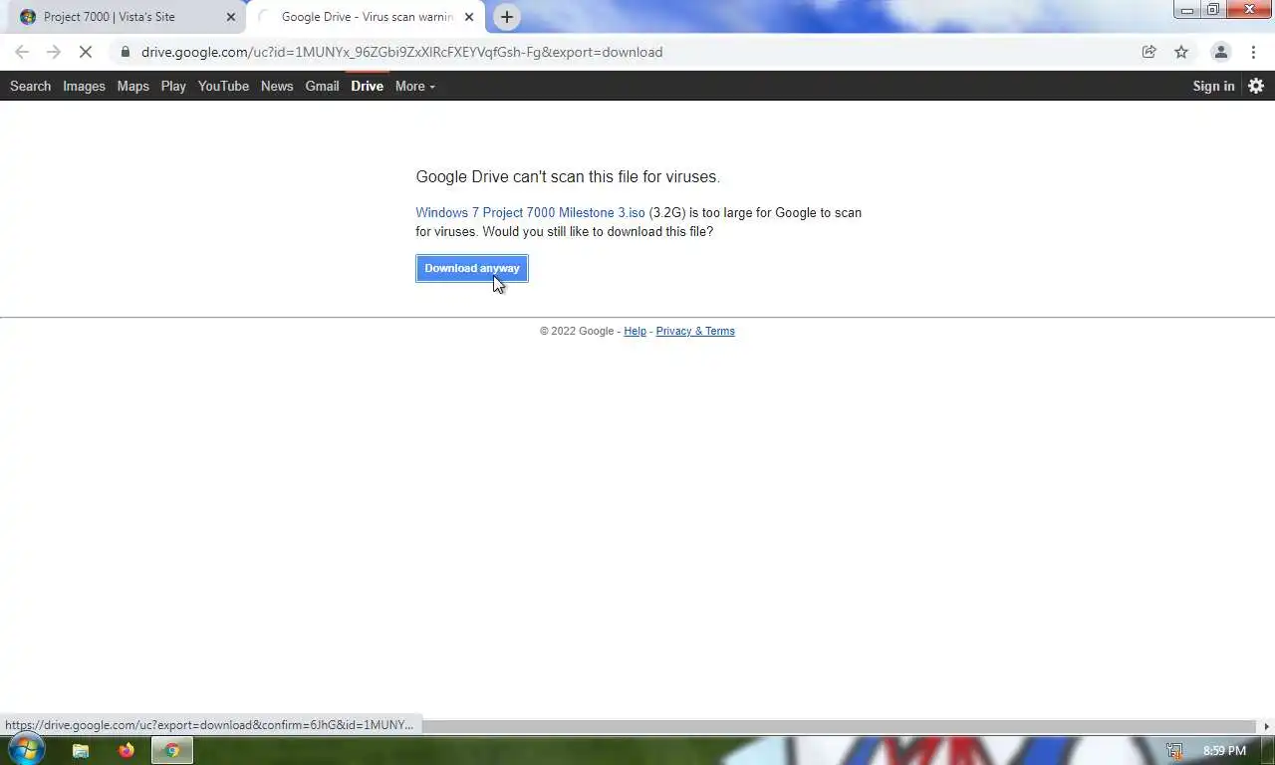Click Sign in on Google bar
Screen dimensions: 1275x765
tap(1213, 86)
